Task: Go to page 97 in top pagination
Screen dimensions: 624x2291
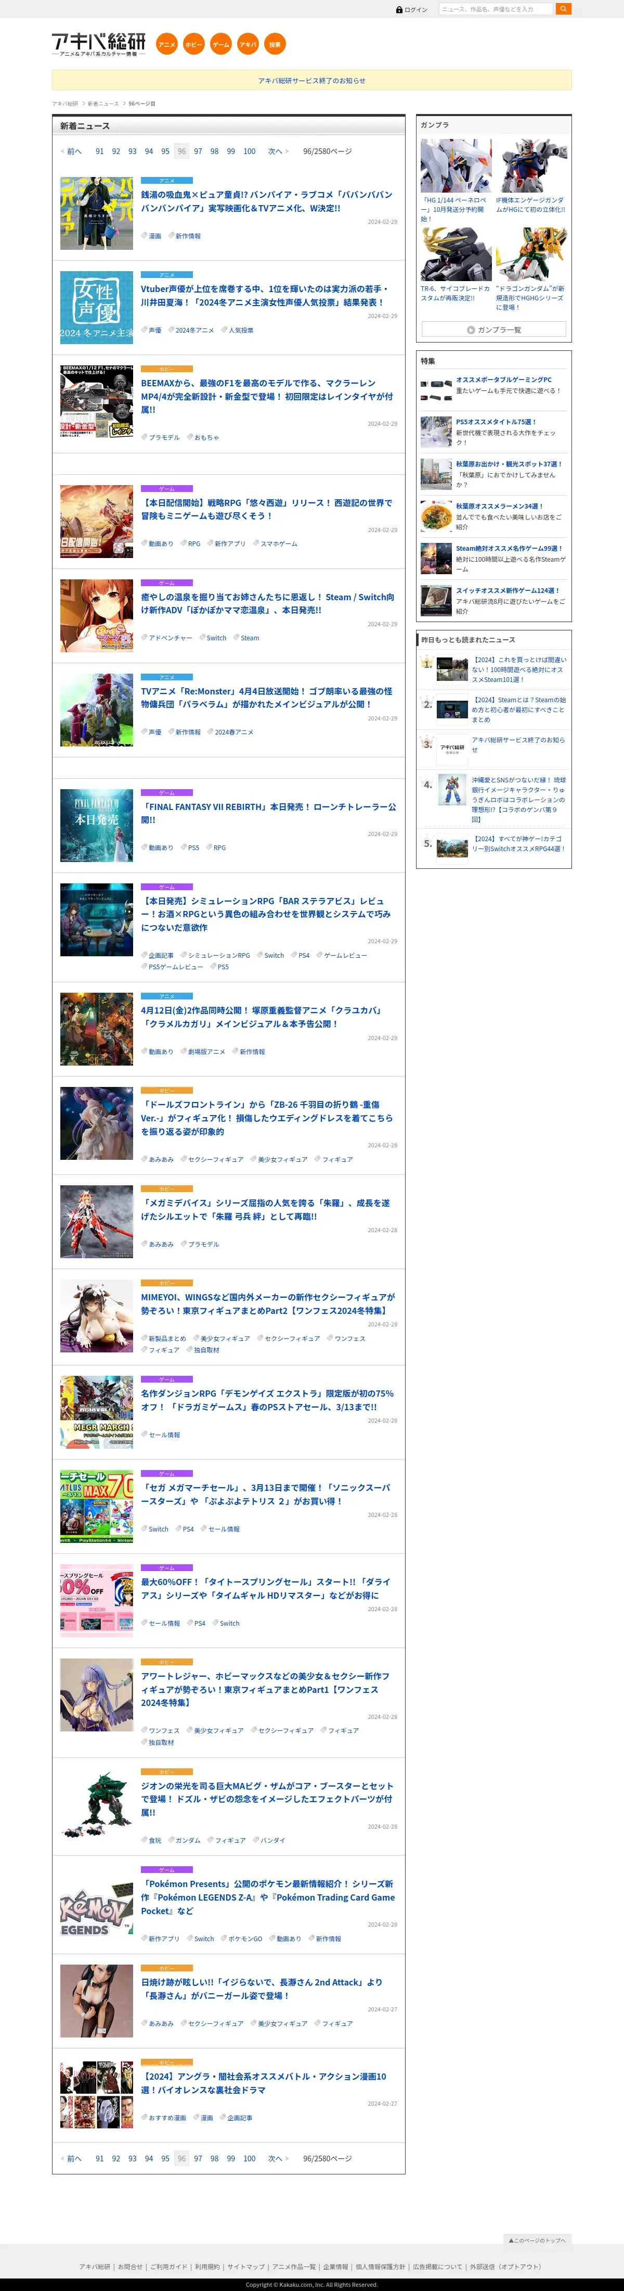Action: 198,151
